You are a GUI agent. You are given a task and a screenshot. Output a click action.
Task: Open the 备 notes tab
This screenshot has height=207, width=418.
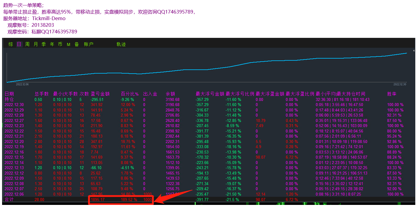77,44
